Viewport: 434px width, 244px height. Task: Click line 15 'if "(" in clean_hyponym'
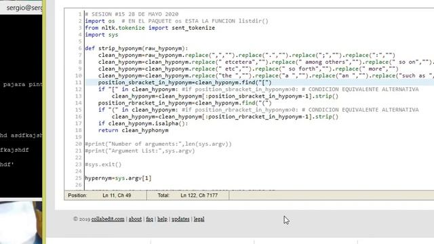pos(138,110)
